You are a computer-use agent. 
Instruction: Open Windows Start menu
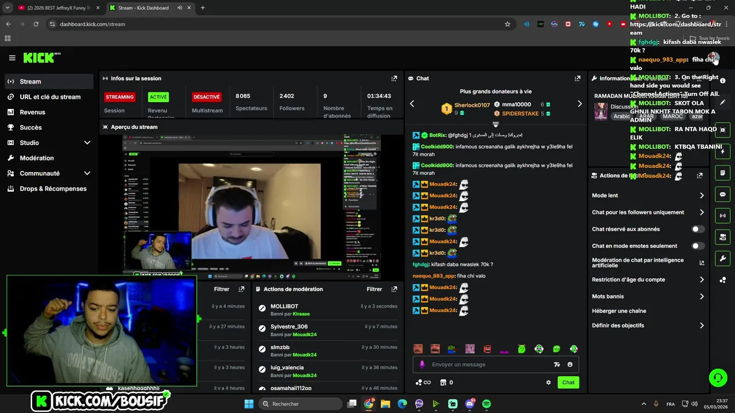(249, 404)
